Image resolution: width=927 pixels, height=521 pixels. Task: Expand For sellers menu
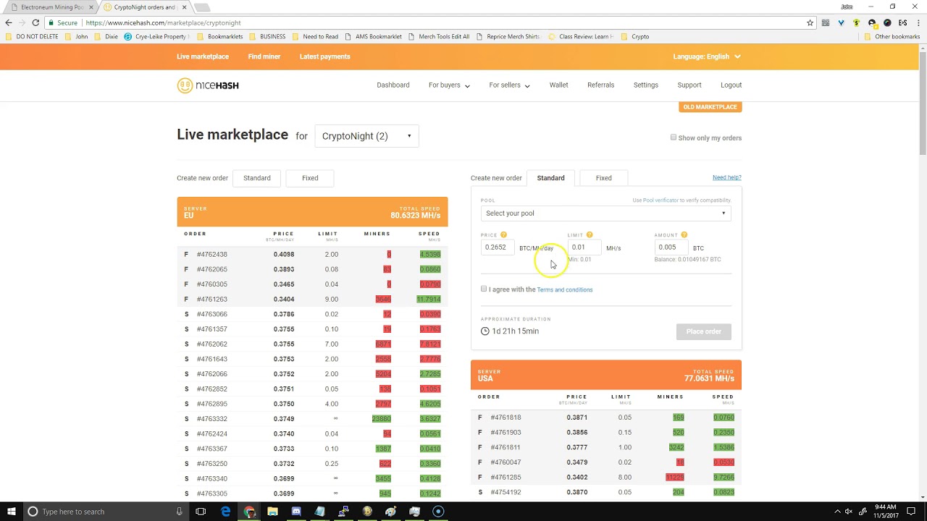[x=509, y=85]
